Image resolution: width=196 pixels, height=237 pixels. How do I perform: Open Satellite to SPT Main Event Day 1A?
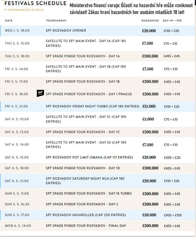86,43
